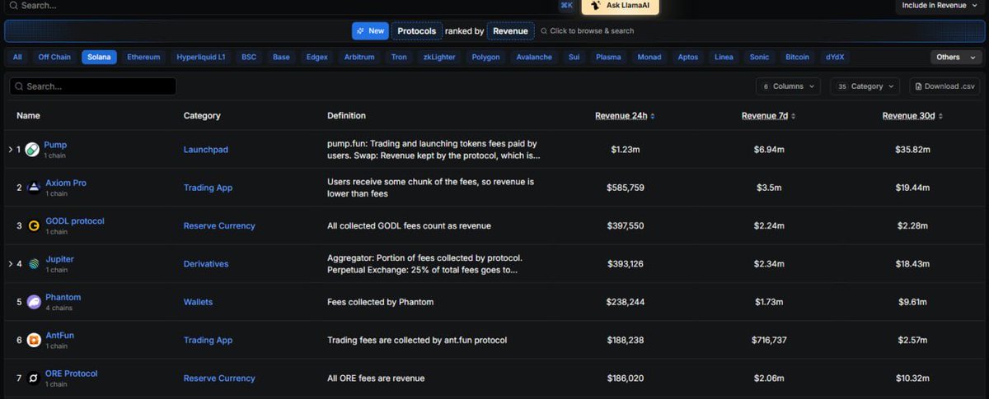Select the Sui chain tab
This screenshot has height=399, width=989.
point(574,58)
